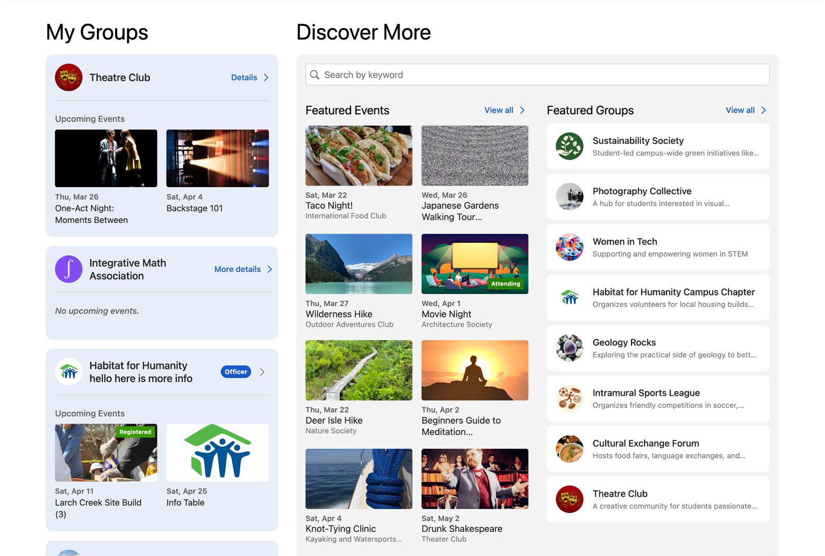Open the Sustainability Society leaf icon
The height and width of the screenshot is (556, 825).
569,146
